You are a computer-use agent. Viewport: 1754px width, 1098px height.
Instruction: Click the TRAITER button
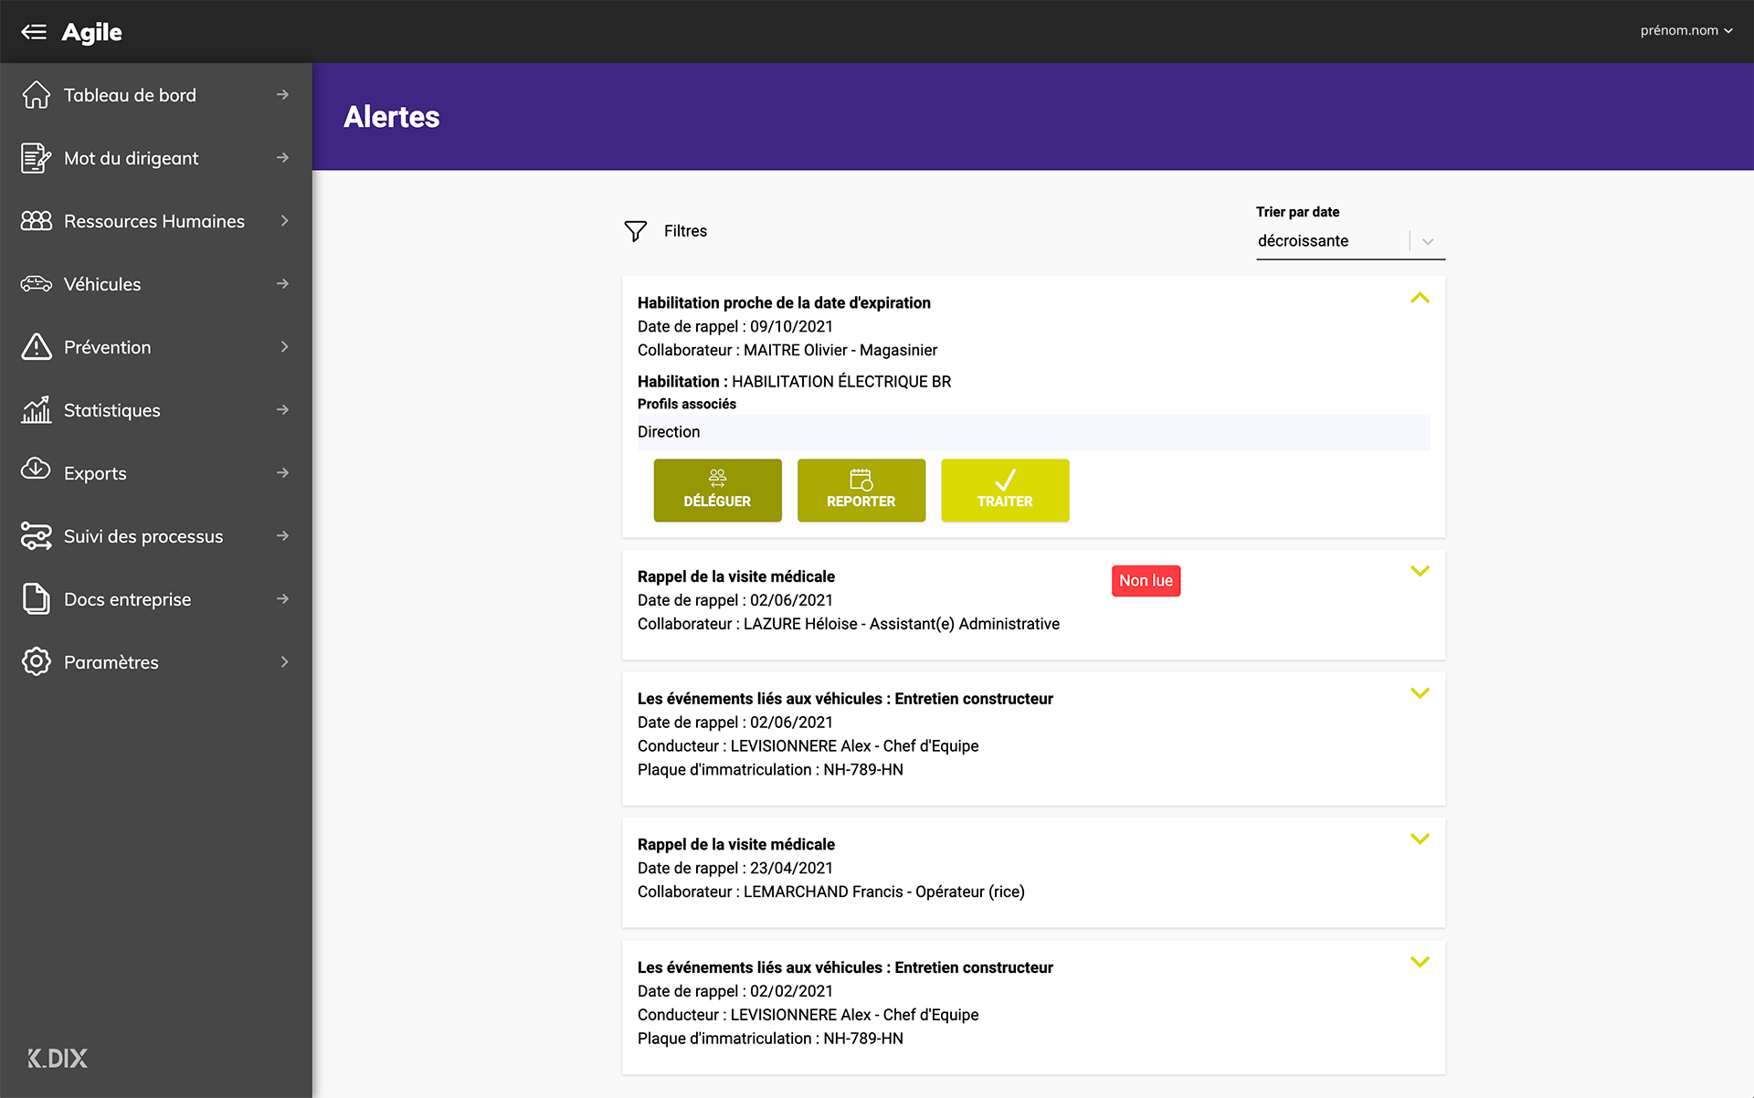point(1005,491)
